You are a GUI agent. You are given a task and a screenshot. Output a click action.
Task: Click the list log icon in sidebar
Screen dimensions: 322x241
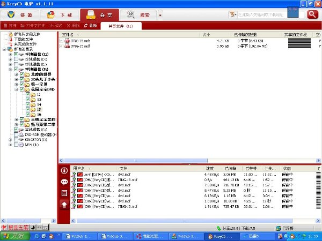click(64, 193)
